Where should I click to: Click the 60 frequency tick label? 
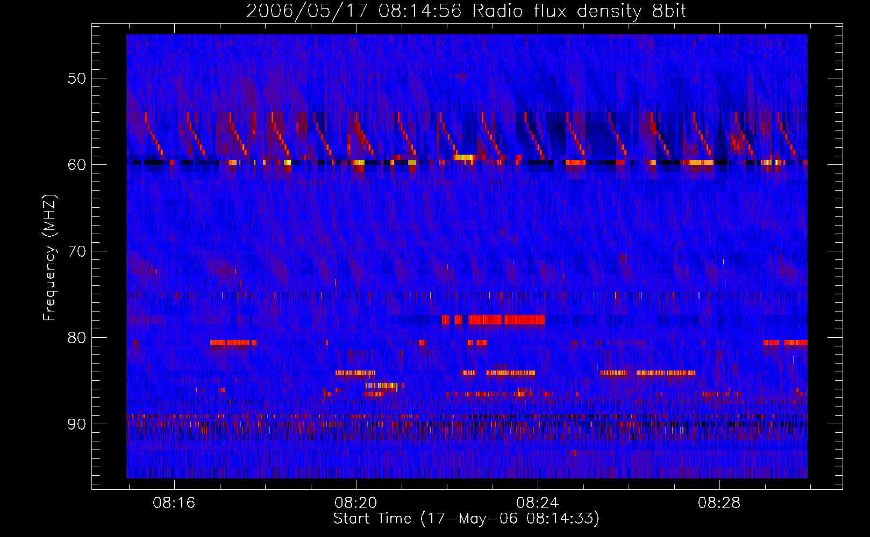[77, 165]
